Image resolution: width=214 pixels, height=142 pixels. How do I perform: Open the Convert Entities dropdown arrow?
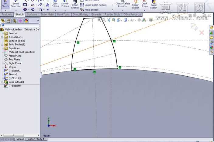click(65, 10)
